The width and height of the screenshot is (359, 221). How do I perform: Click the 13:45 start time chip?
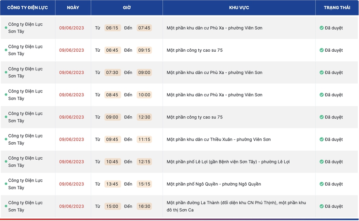coord(112,184)
